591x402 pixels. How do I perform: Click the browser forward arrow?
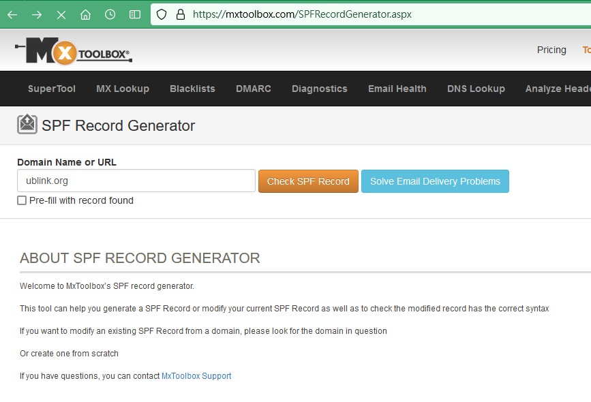pos(37,14)
